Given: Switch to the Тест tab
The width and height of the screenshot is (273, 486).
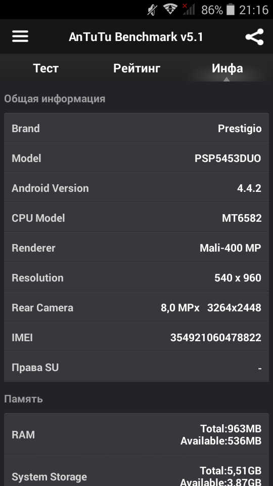Looking at the screenshot, I should coord(46,68).
